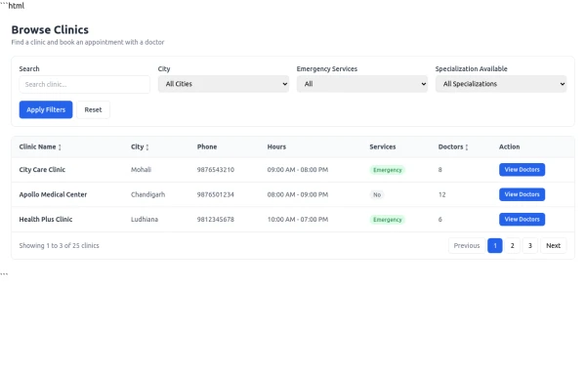View Doctors for City Care Clinic
This screenshot has width=586, height=375.
click(522, 170)
